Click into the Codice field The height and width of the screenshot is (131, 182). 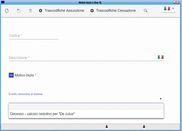pyautogui.click(x=33, y=36)
